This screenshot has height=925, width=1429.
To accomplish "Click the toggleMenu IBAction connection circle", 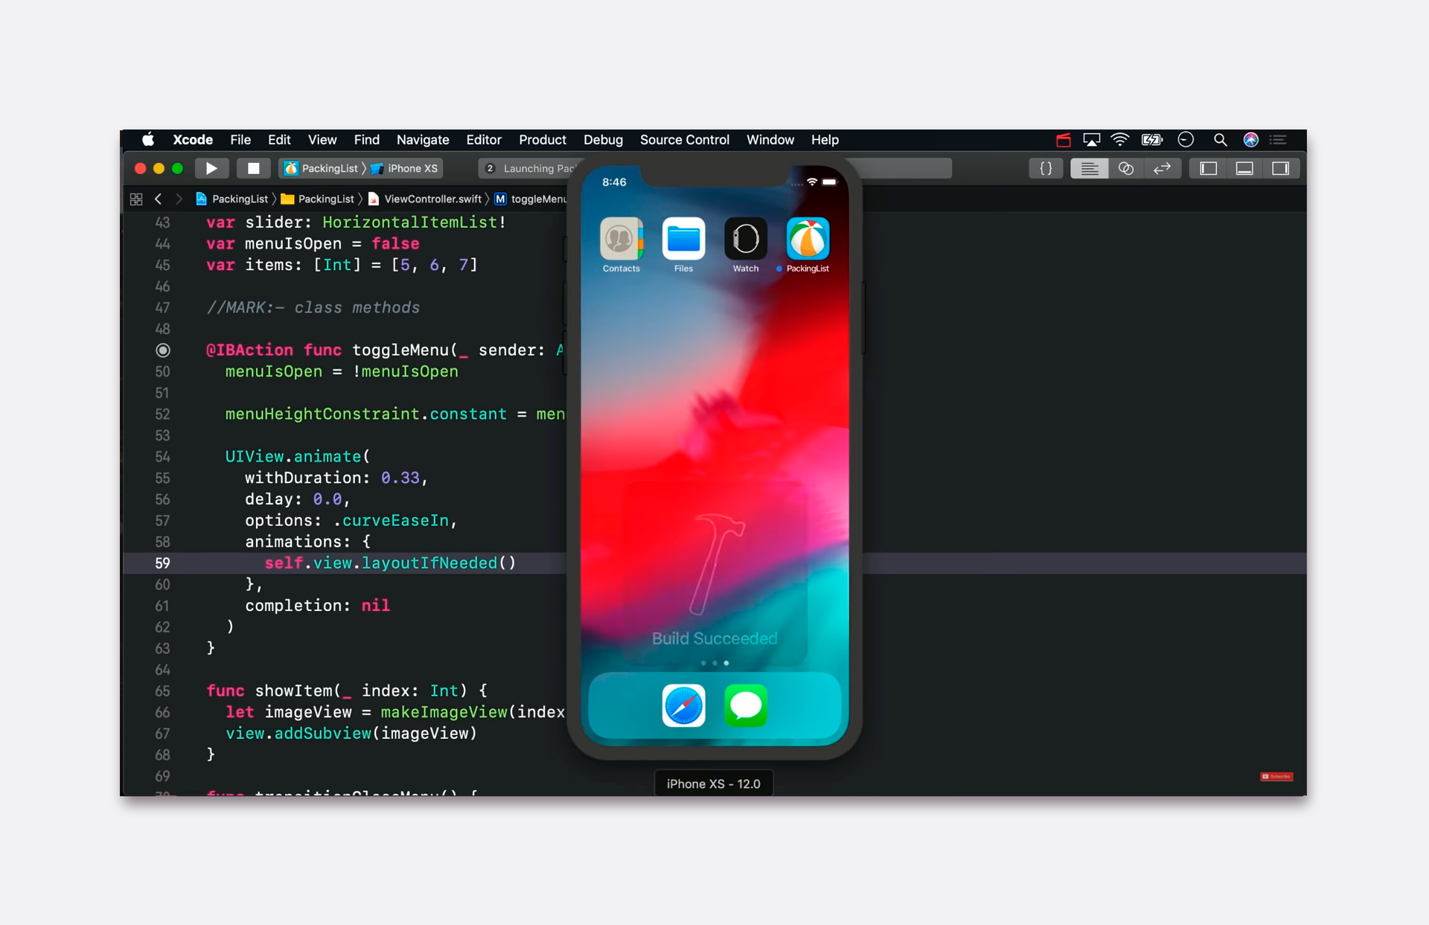I will click(163, 350).
